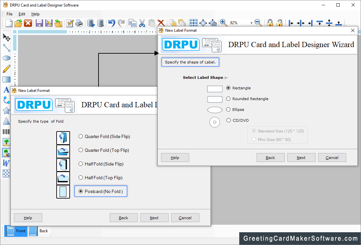Open the Edit menu
This screenshot has height=245, width=361.
(x=22, y=14)
